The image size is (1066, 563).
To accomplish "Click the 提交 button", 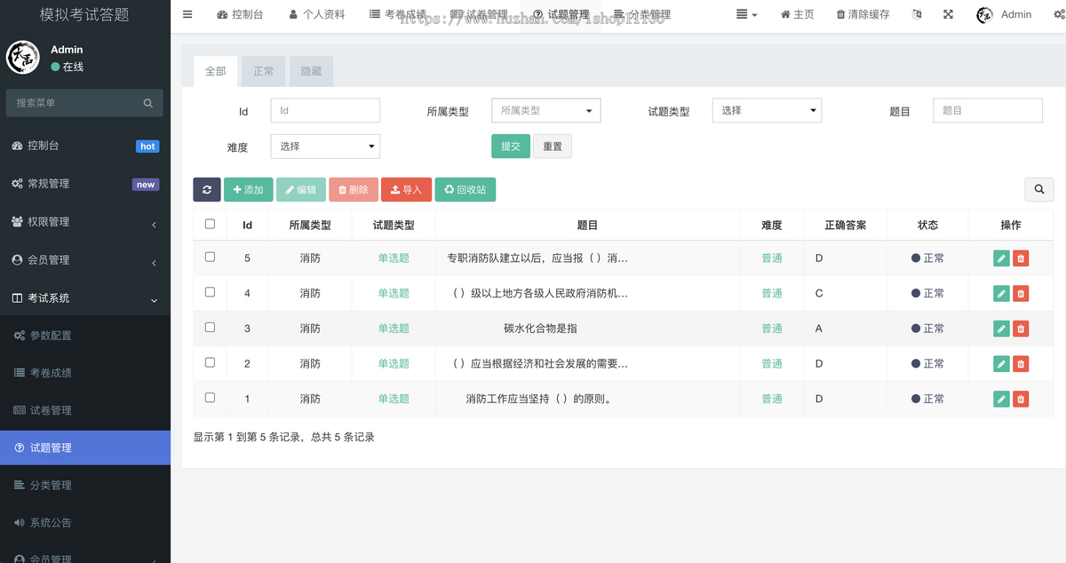I will click(511, 147).
